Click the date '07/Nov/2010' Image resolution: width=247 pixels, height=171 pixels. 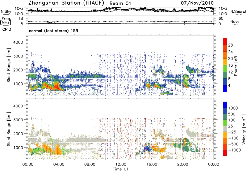(197, 3)
